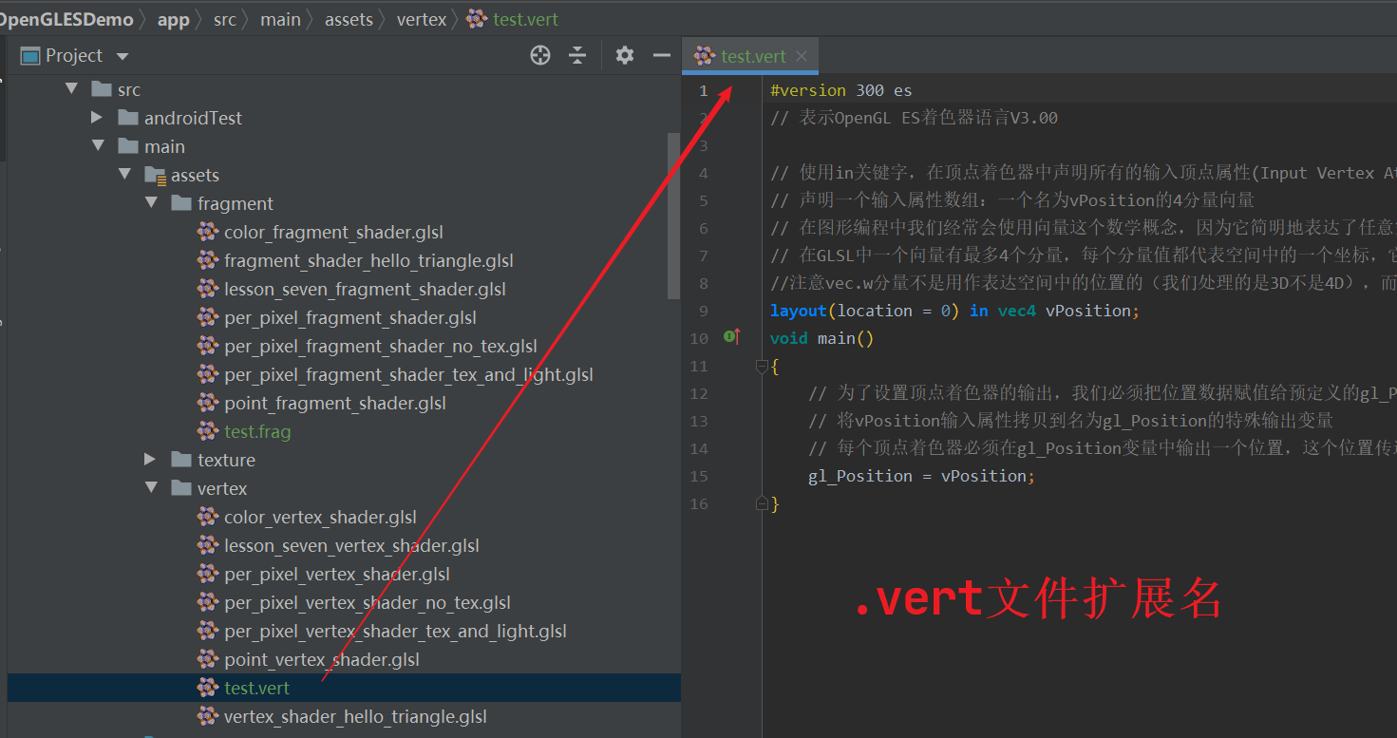Open the Project panel settings gear
The width and height of the screenshot is (1397, 738).
(624, 55)
